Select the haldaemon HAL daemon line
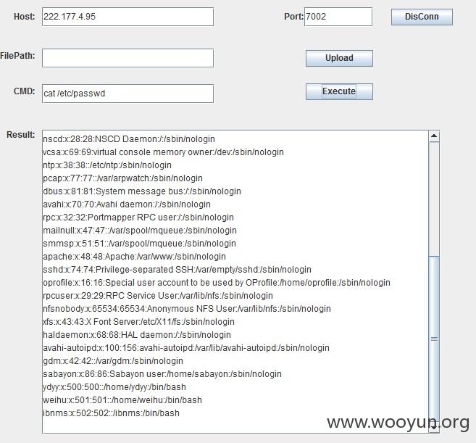Viewport: 476px width, 443px height. click(x=137, y=335)
